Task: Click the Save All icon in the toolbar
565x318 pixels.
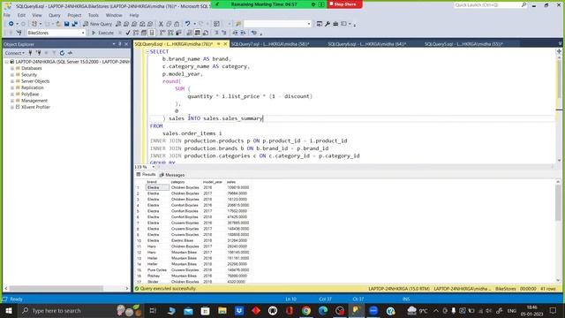Action: coord(74,24)
